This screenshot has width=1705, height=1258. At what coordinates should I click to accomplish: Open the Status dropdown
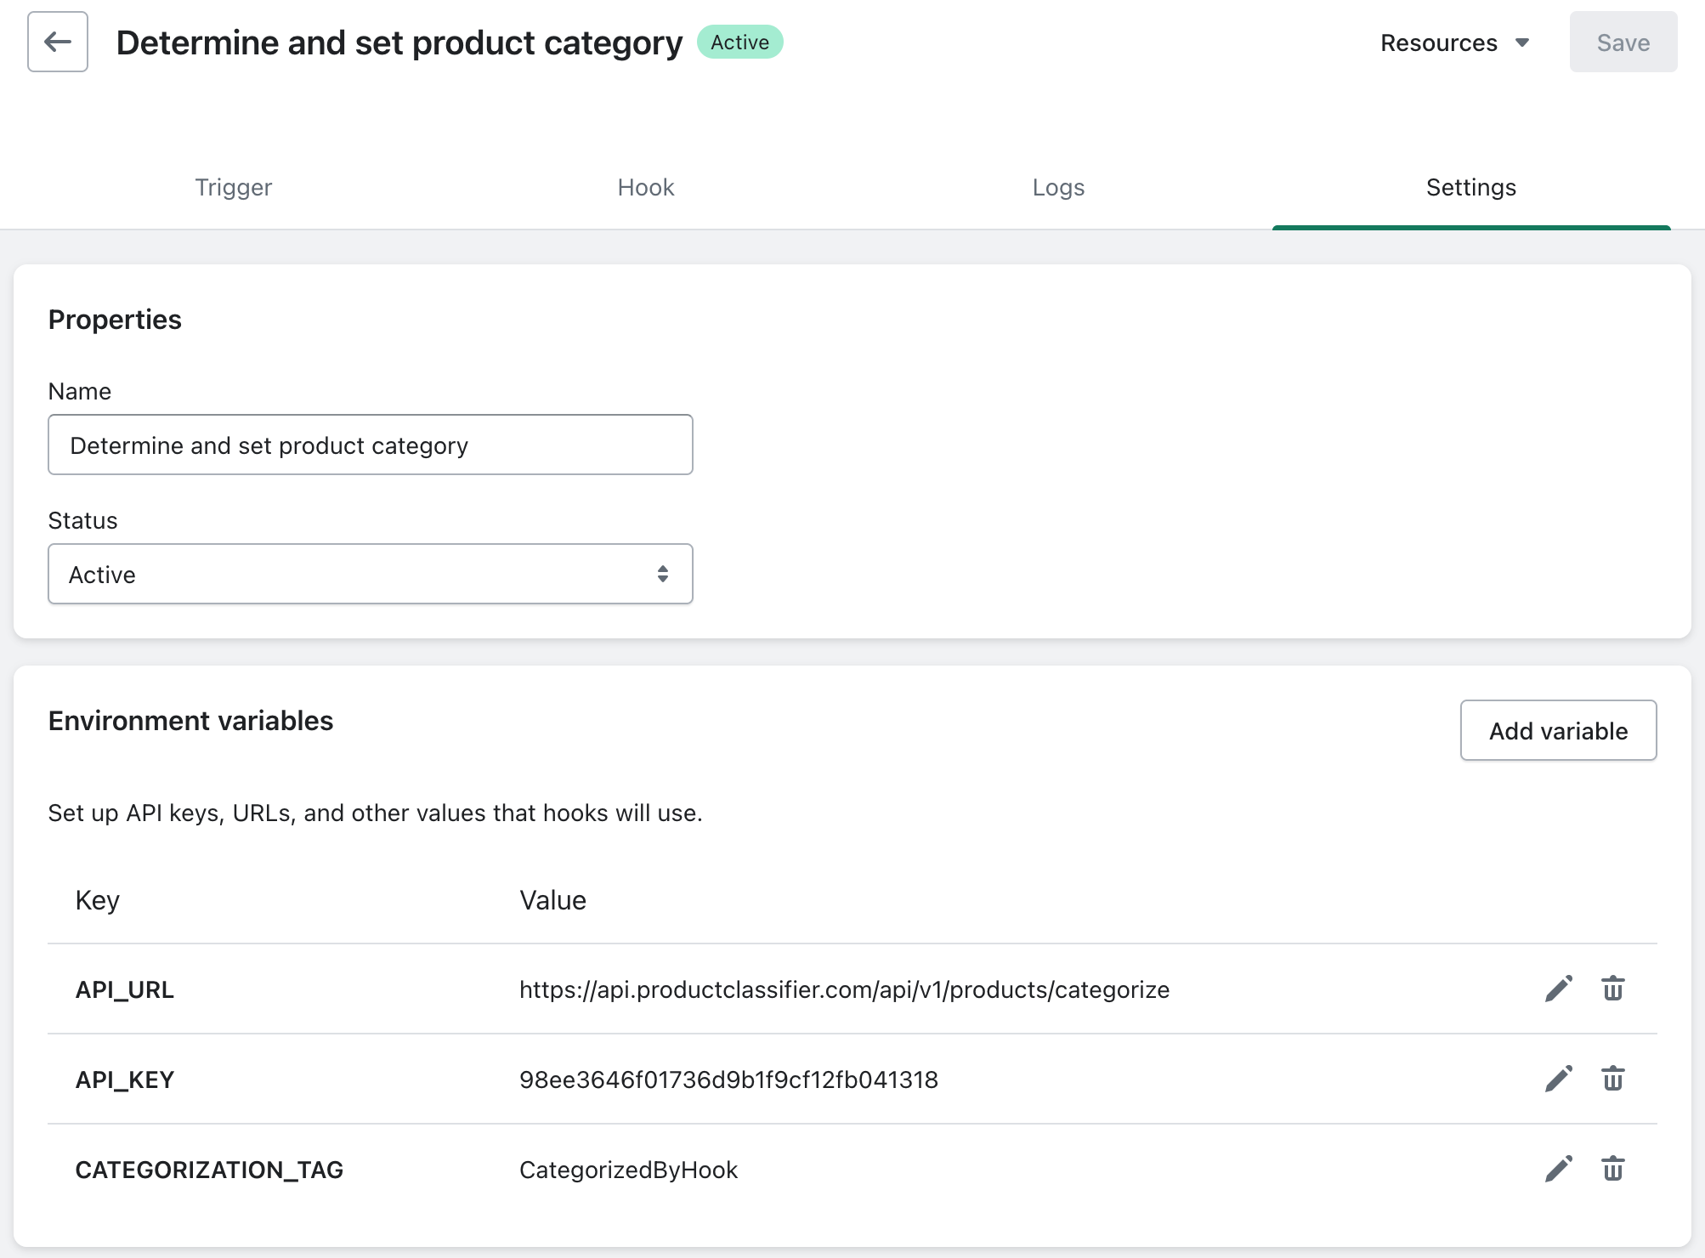(370, 575)
